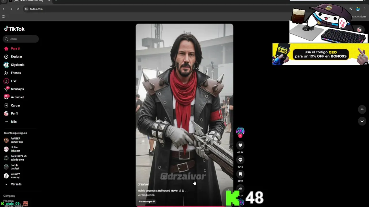This screenshot has width=369, height=207.
Task: Open the kurra.op followed account
Action: [x=12, y=176]
